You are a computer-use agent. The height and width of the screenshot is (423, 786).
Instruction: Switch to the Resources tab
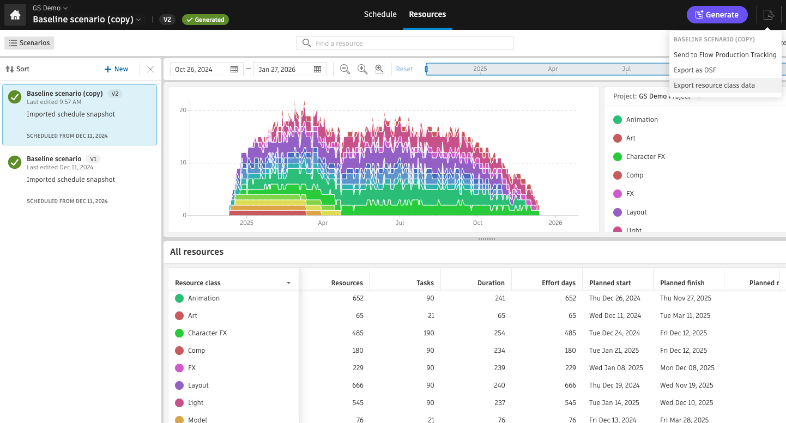(427, 15)
